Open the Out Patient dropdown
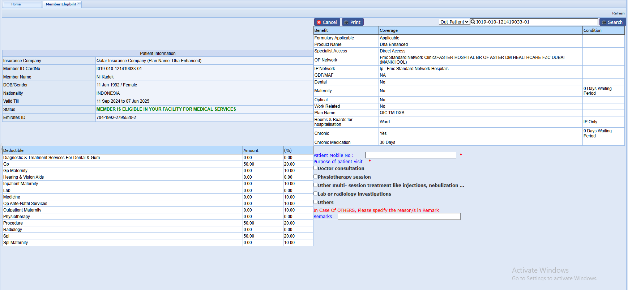628x290 pixels. 454,22
